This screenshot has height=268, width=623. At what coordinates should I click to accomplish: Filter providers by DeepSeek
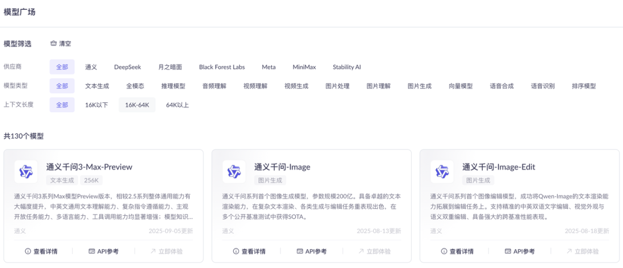[x=127, y=67]
